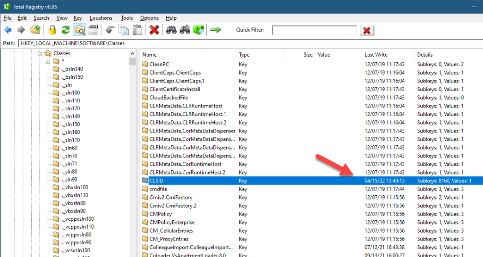483x257 pixels.
Task: Open the Tools menu
Action: (x=127, y=18)
